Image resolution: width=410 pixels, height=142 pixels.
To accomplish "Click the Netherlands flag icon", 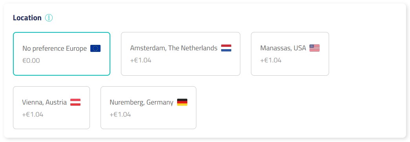I will pos(226,48).
